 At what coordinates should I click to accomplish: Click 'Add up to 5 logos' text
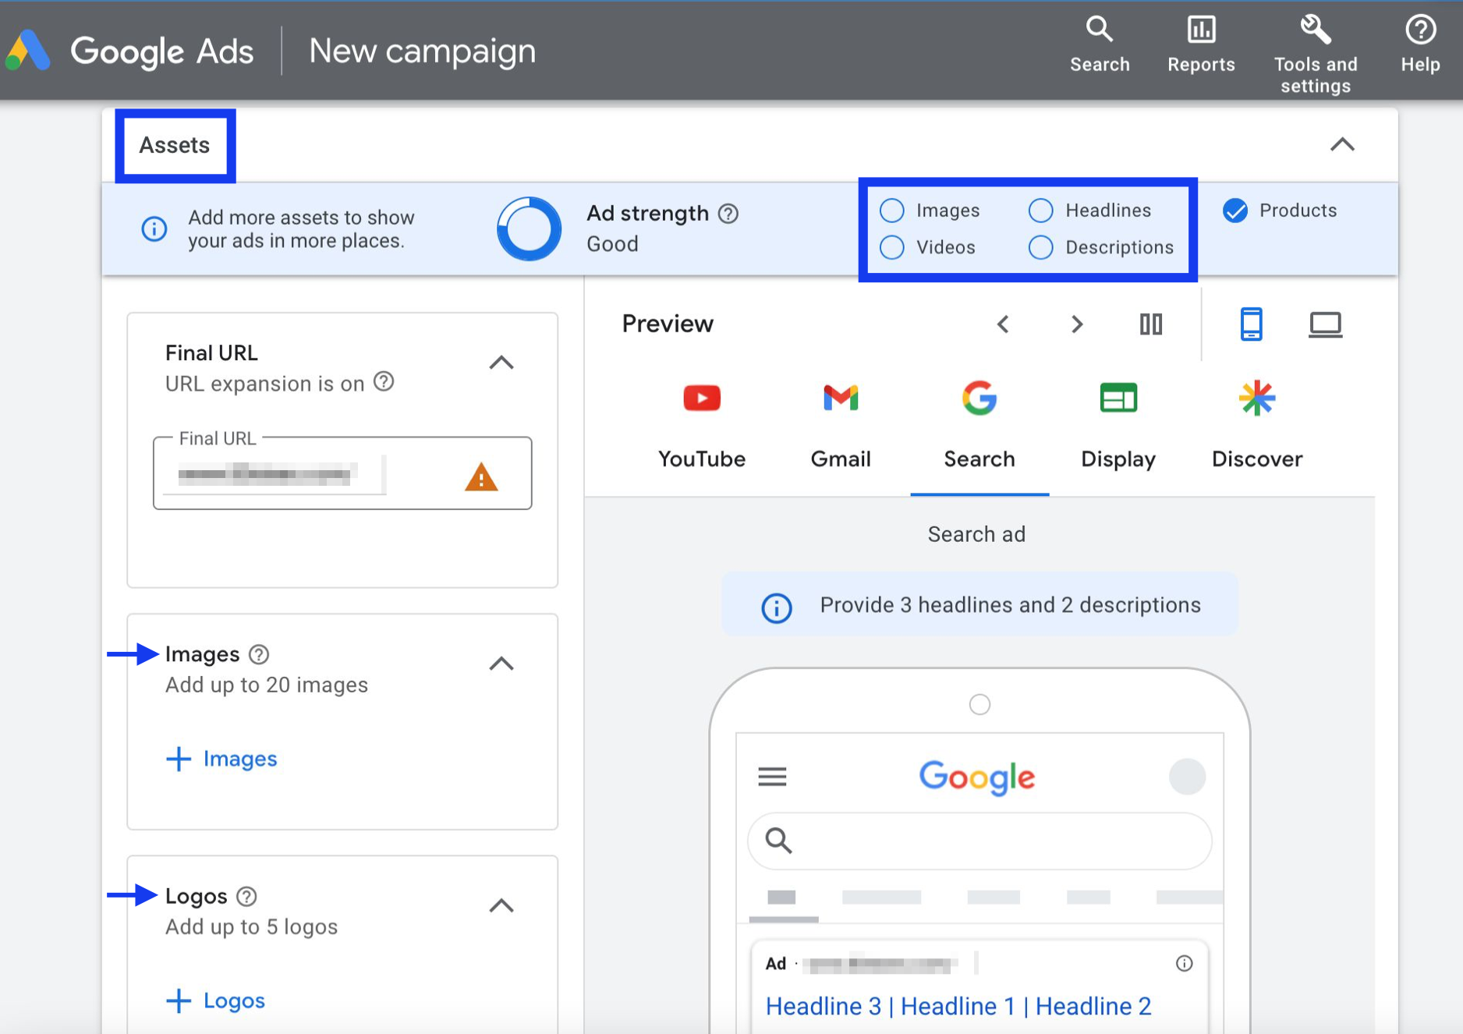pos(251,926)
